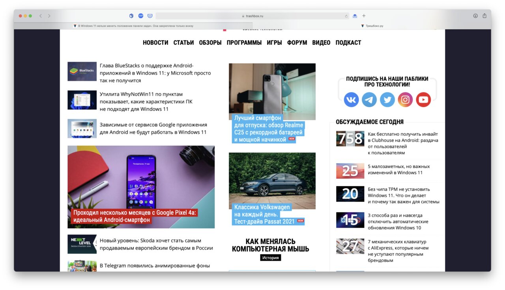505x290 pixels.
Task: Show Safari downloads
Action: point(475,16)
